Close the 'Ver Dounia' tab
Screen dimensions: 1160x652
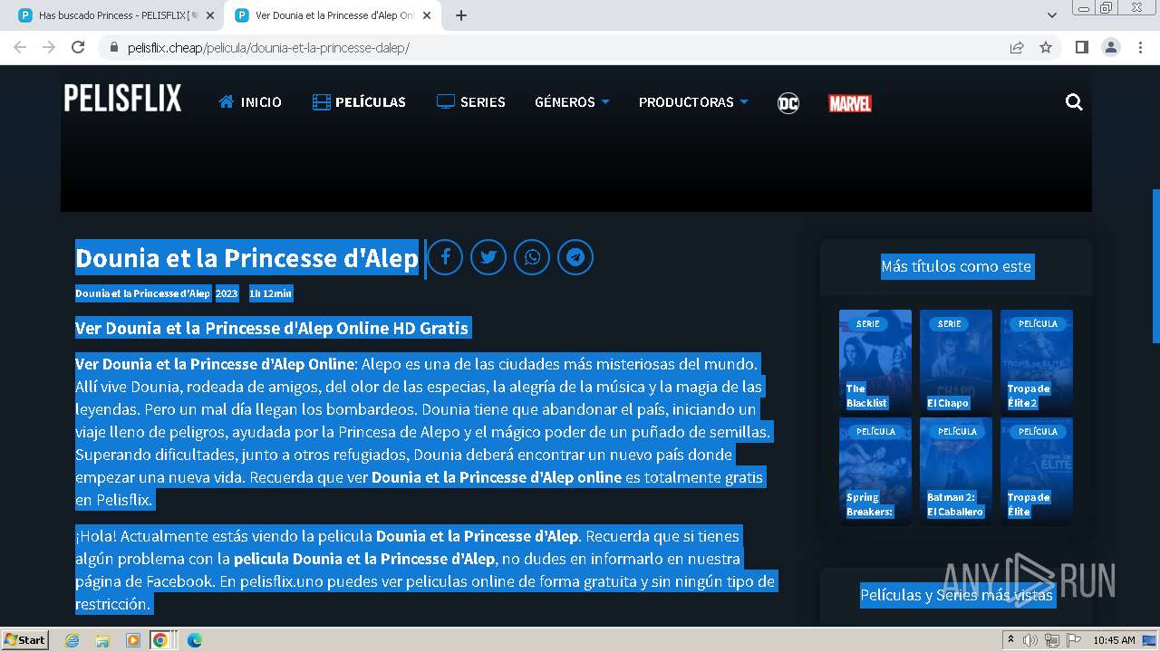click(x=427, y=15)
